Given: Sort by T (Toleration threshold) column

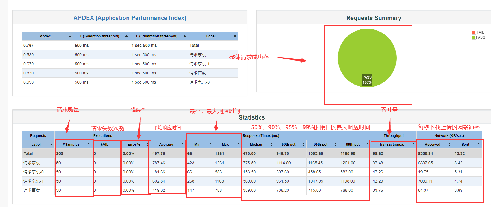Looking at the screenshot, I should (x=101, y=36).
